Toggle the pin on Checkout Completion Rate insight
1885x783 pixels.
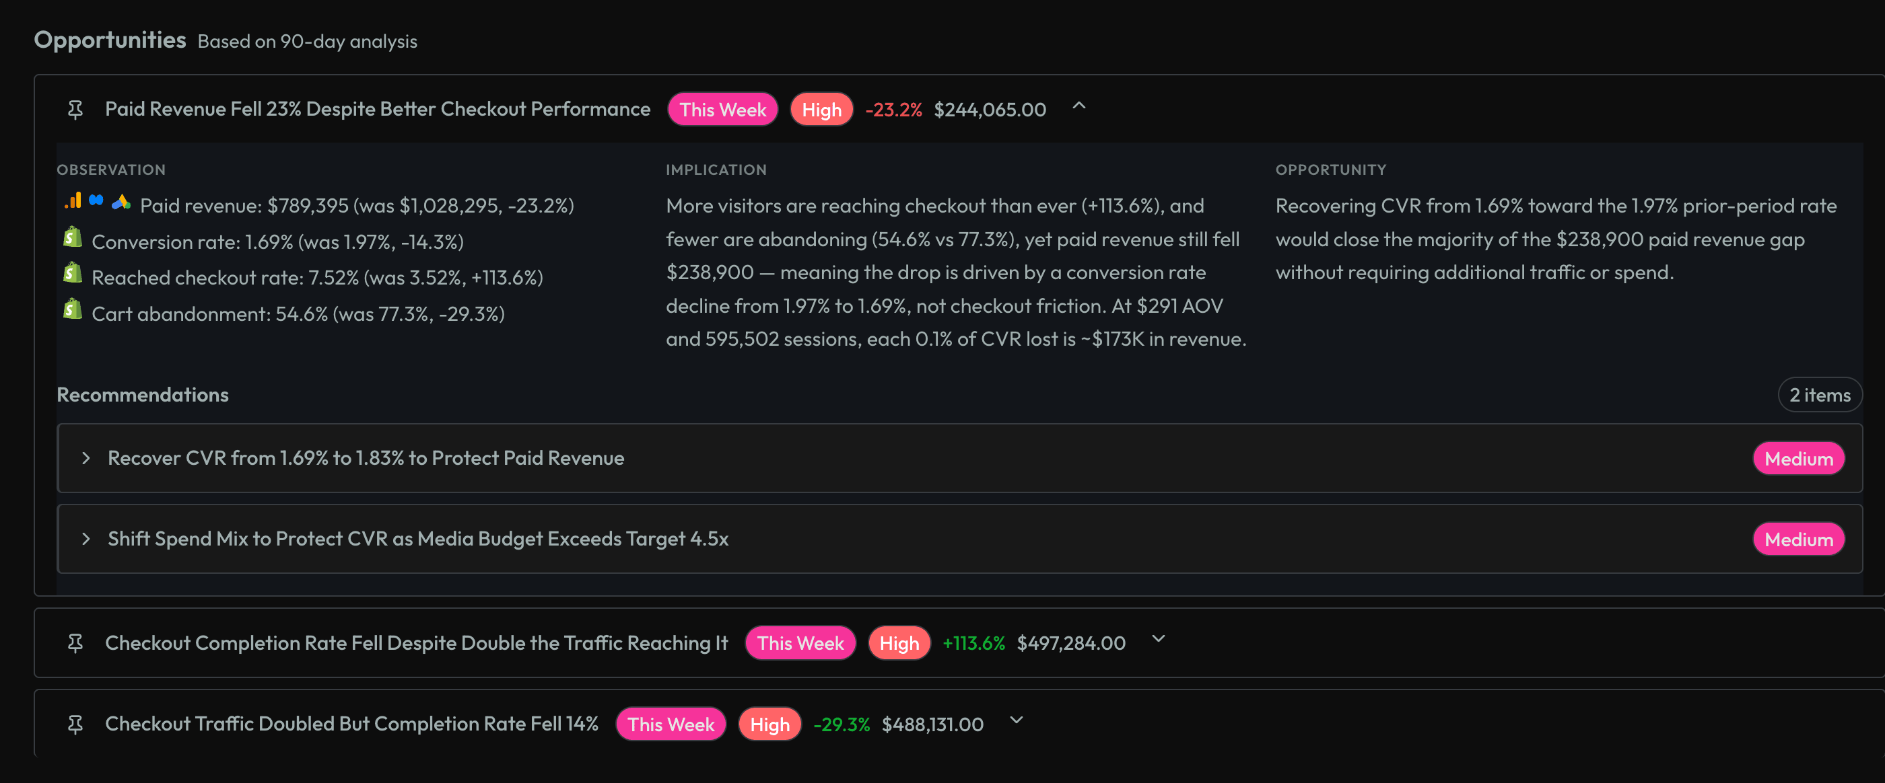pyautogui.click(x=75, y=642)
